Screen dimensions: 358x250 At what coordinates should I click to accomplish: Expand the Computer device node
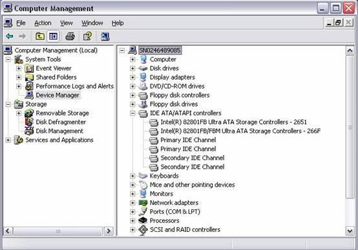point(132,59)
